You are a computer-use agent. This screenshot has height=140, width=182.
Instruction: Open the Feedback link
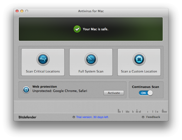click(153, 117)
